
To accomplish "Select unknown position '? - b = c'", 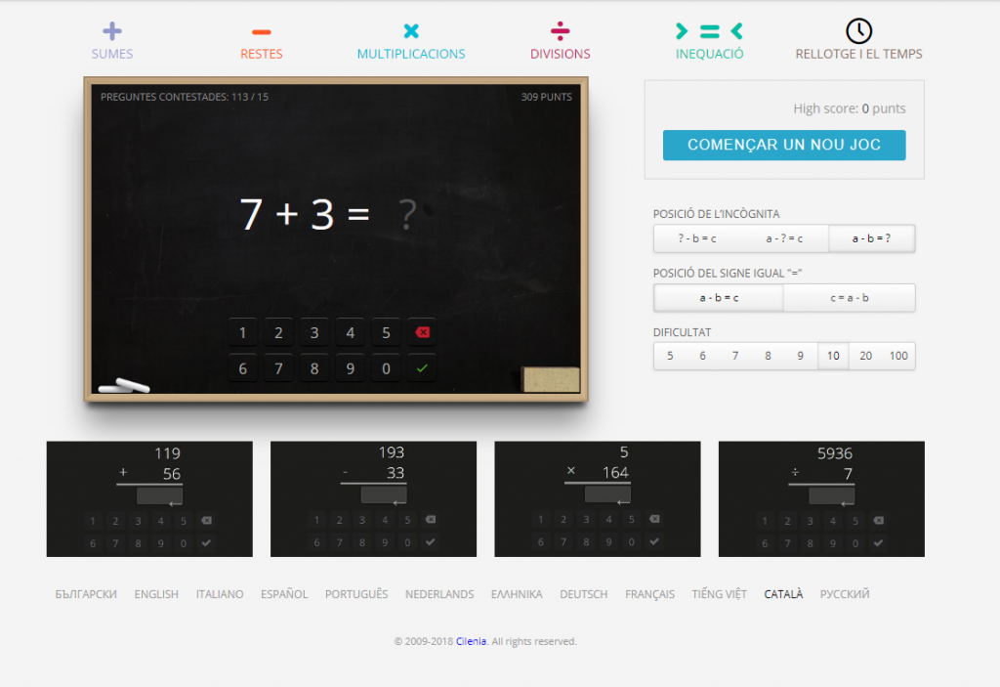I will pyautogui.click(x=696, y=238).
